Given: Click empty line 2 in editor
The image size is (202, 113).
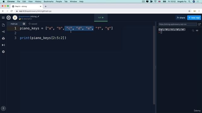Looking at the screenshot, I should point(86,33).
